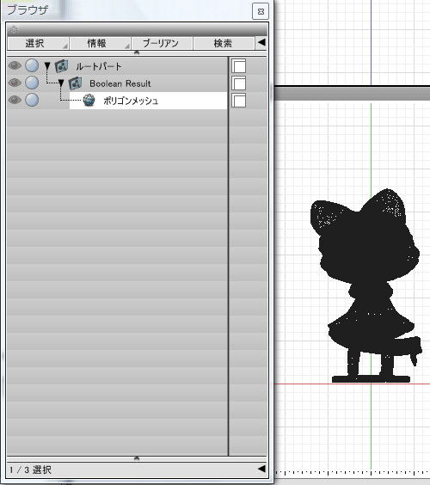Click the 検索 button
This screenshot has width=430, height=485.
point(224,43)
